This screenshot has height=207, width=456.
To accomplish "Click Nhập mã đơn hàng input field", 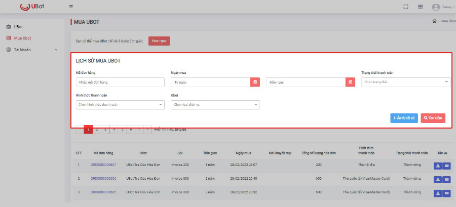I will 120,82.
